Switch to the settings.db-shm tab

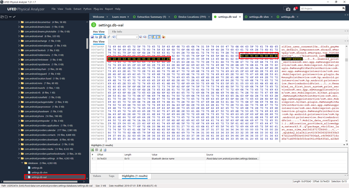[259, 17]
